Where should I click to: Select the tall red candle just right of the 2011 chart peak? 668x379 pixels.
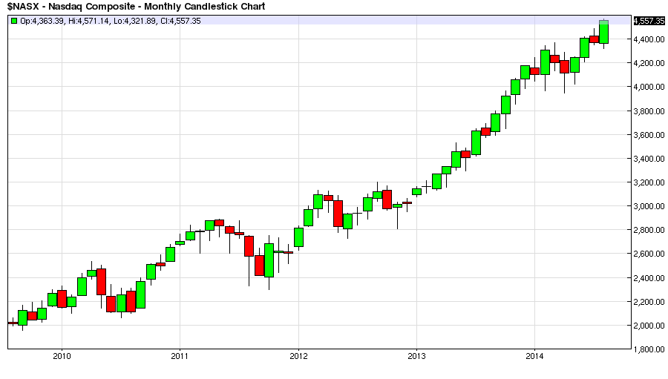[249, 246]
